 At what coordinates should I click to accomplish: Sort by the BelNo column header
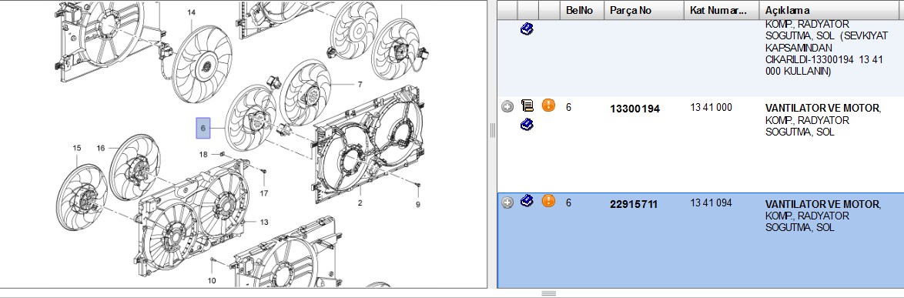581,10
